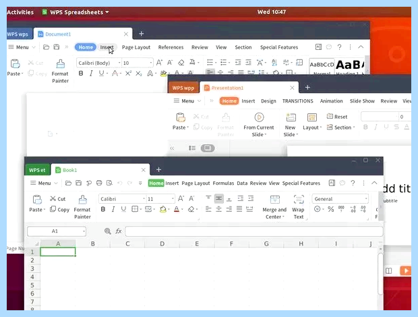
Task: Click the WPS wpp orange tab button
Action: click(x=183, y=88)
